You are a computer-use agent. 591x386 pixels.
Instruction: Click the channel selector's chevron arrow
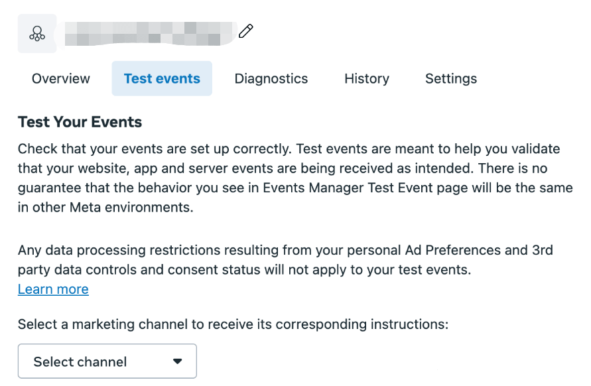point(178,361)
